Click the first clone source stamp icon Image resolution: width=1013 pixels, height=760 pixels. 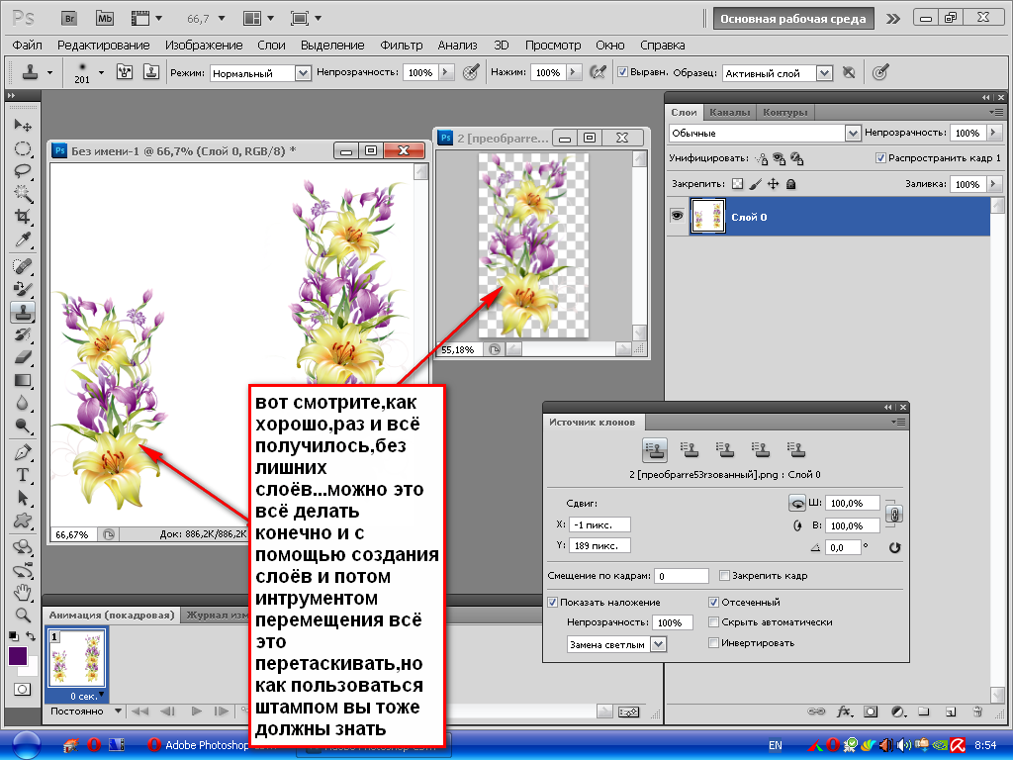(x=654, y=450)
